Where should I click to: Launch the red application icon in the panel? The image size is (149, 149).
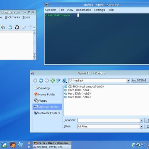(x=13, y=145)
